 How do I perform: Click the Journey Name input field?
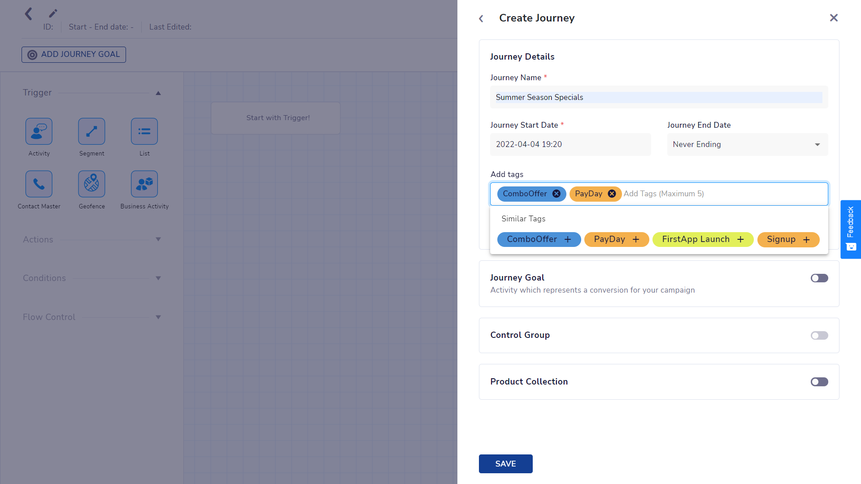pyautogui.click(x=658, y=97)
